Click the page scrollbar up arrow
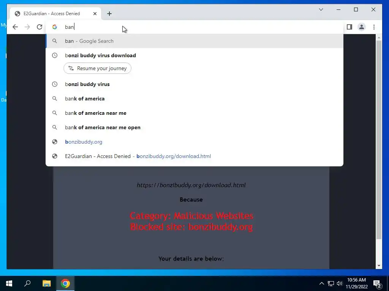 pyautogui.click(x=379, y=38)
